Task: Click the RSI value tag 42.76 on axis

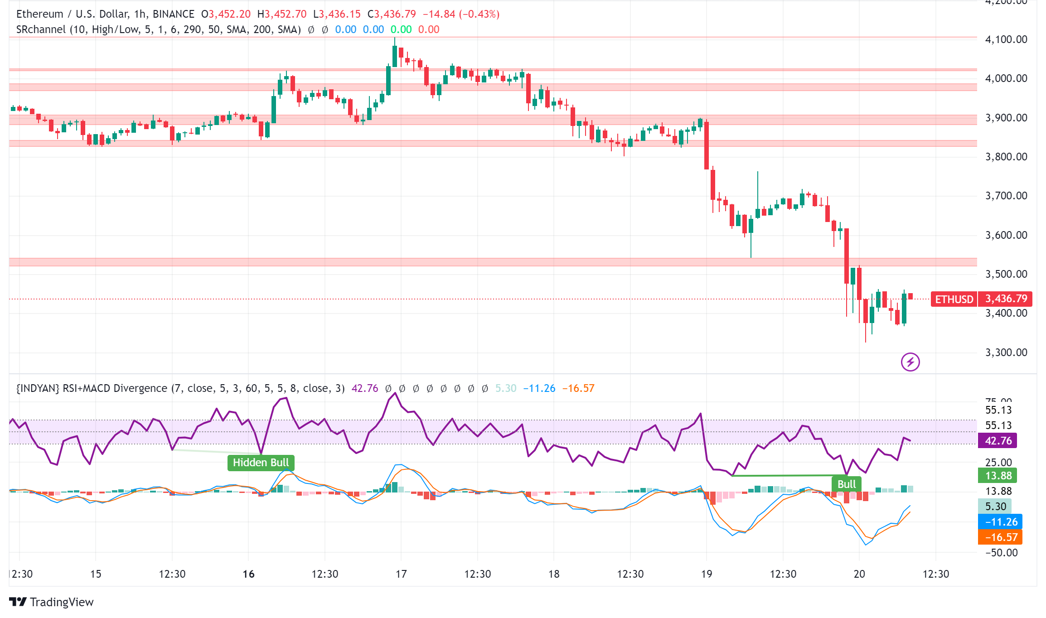Action: tap(998, 440)
